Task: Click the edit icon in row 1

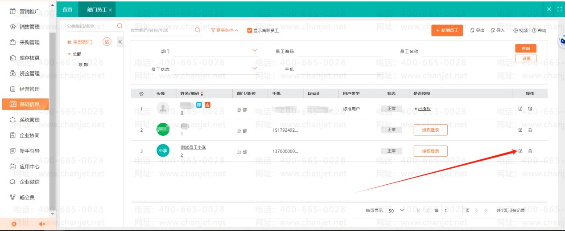Action: [520, 109]
